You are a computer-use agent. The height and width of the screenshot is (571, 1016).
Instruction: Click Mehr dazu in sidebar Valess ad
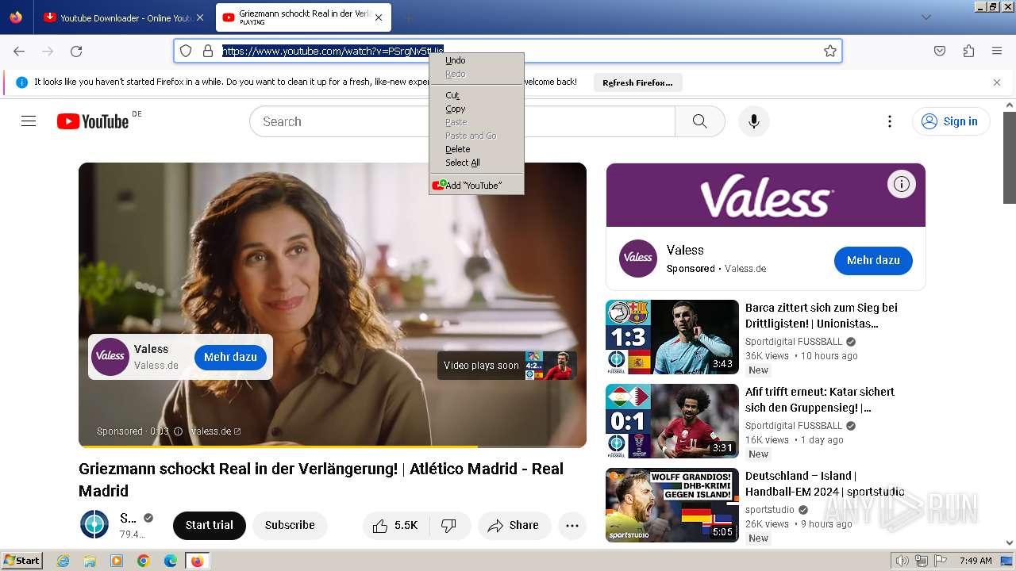pos(873,260)
